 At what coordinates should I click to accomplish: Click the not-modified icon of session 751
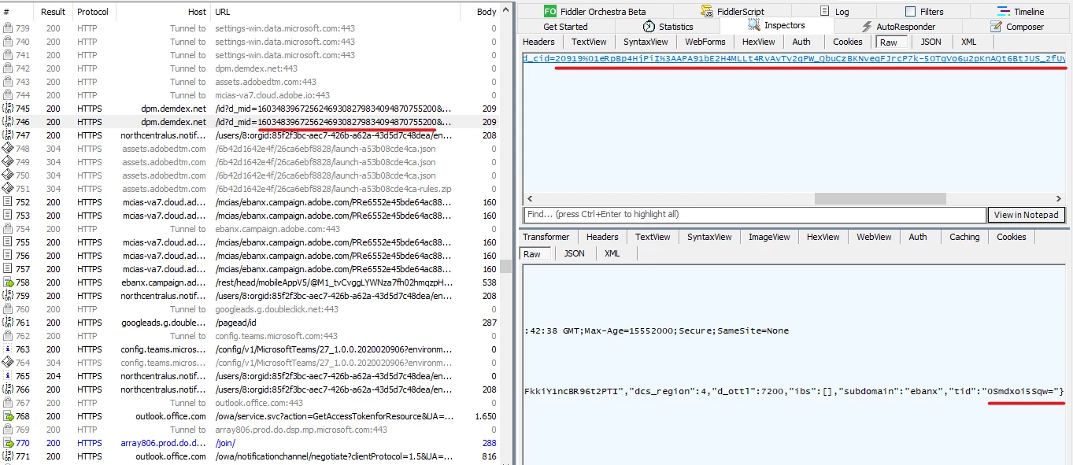8,189
